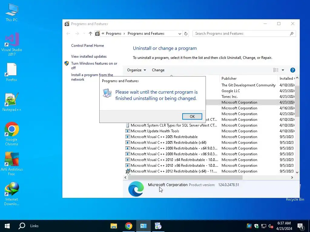Viewport: 310px width, 232px height.
Task: Click Programs and Features breadcrumb segment
Action: (x=146, y=34)
